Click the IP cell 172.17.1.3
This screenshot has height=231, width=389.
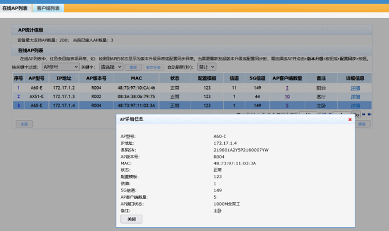pos(64,97)
